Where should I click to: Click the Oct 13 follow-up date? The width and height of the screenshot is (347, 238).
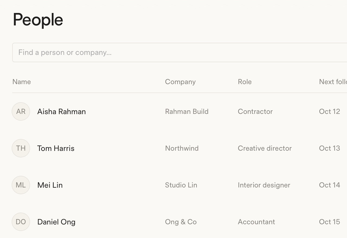pyautogui.click(x=330, y=148)
